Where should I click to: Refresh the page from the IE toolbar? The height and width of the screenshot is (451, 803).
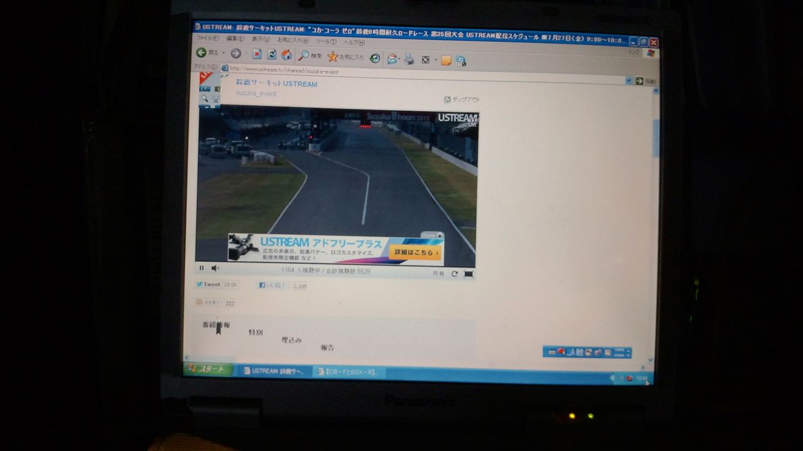272,54
